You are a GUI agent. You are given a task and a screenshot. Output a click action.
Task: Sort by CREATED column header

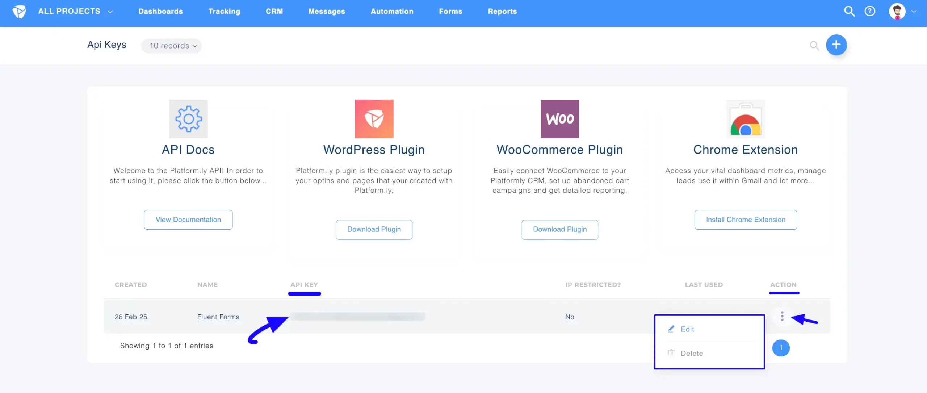[x=131, y=285]
